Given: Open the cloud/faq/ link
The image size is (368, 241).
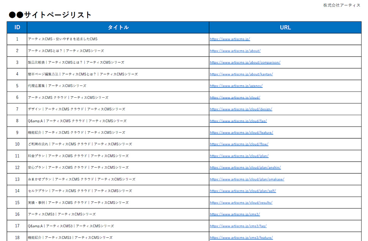Looking at the screenshot, I should tap(238, 121).
